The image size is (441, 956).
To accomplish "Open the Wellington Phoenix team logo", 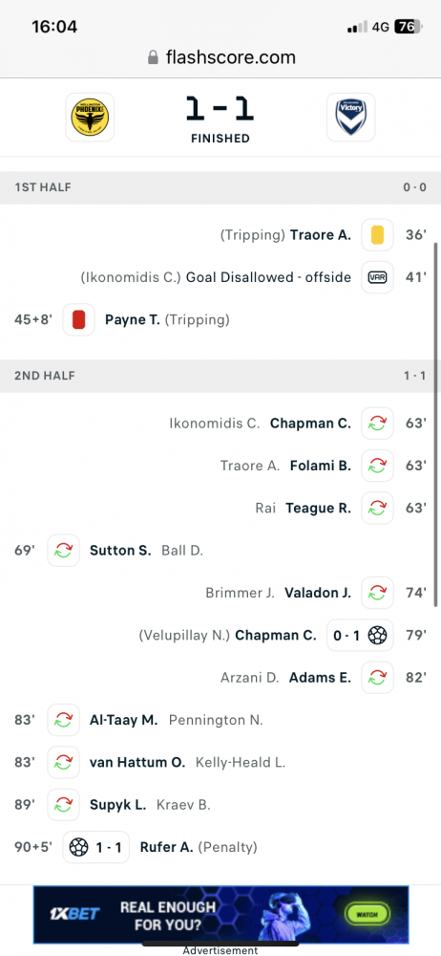I will click(x=90, y=117).
